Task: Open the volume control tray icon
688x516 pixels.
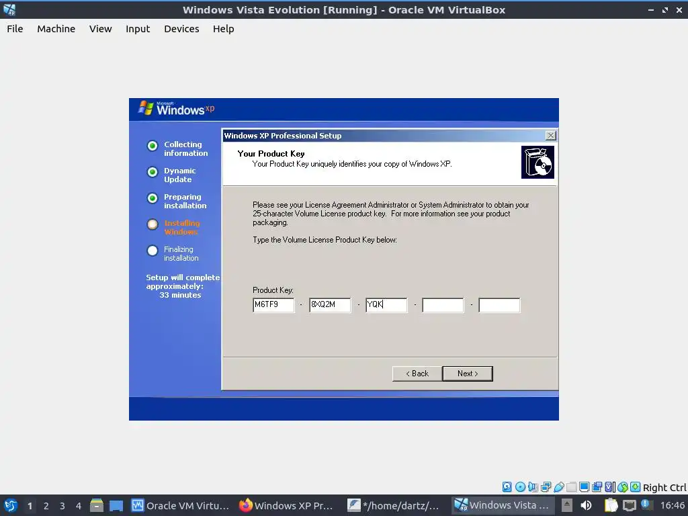Action: point(586,505)
